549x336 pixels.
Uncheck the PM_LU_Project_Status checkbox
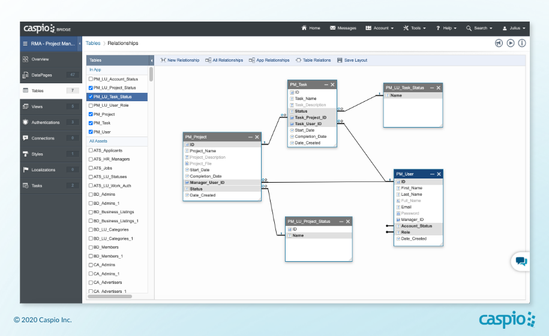(x=91, y=87)
